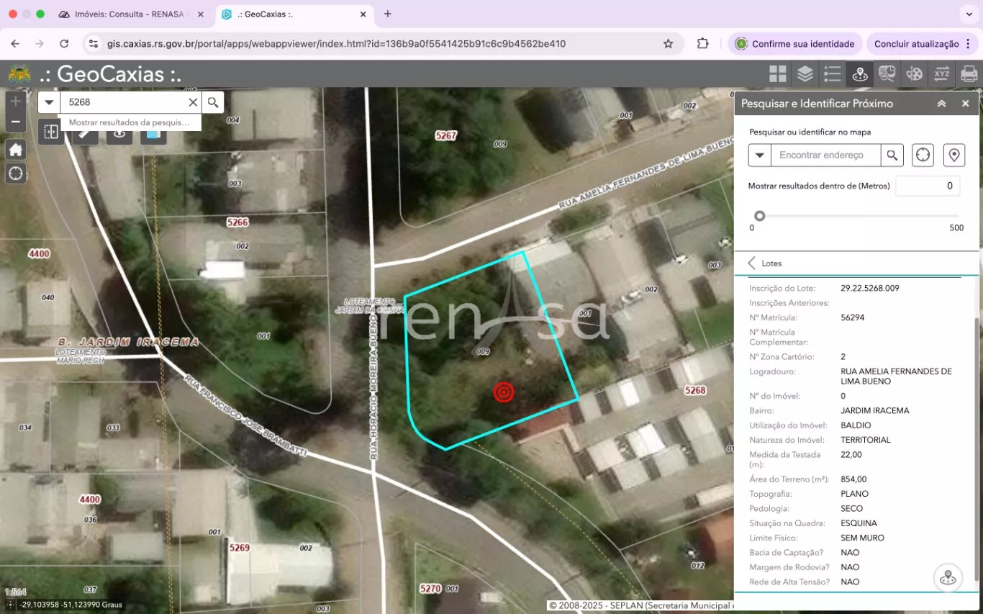Open the print widget
The height and width of the screenshot is (614, 983).
pyautogui.click(x=969, y=73)
